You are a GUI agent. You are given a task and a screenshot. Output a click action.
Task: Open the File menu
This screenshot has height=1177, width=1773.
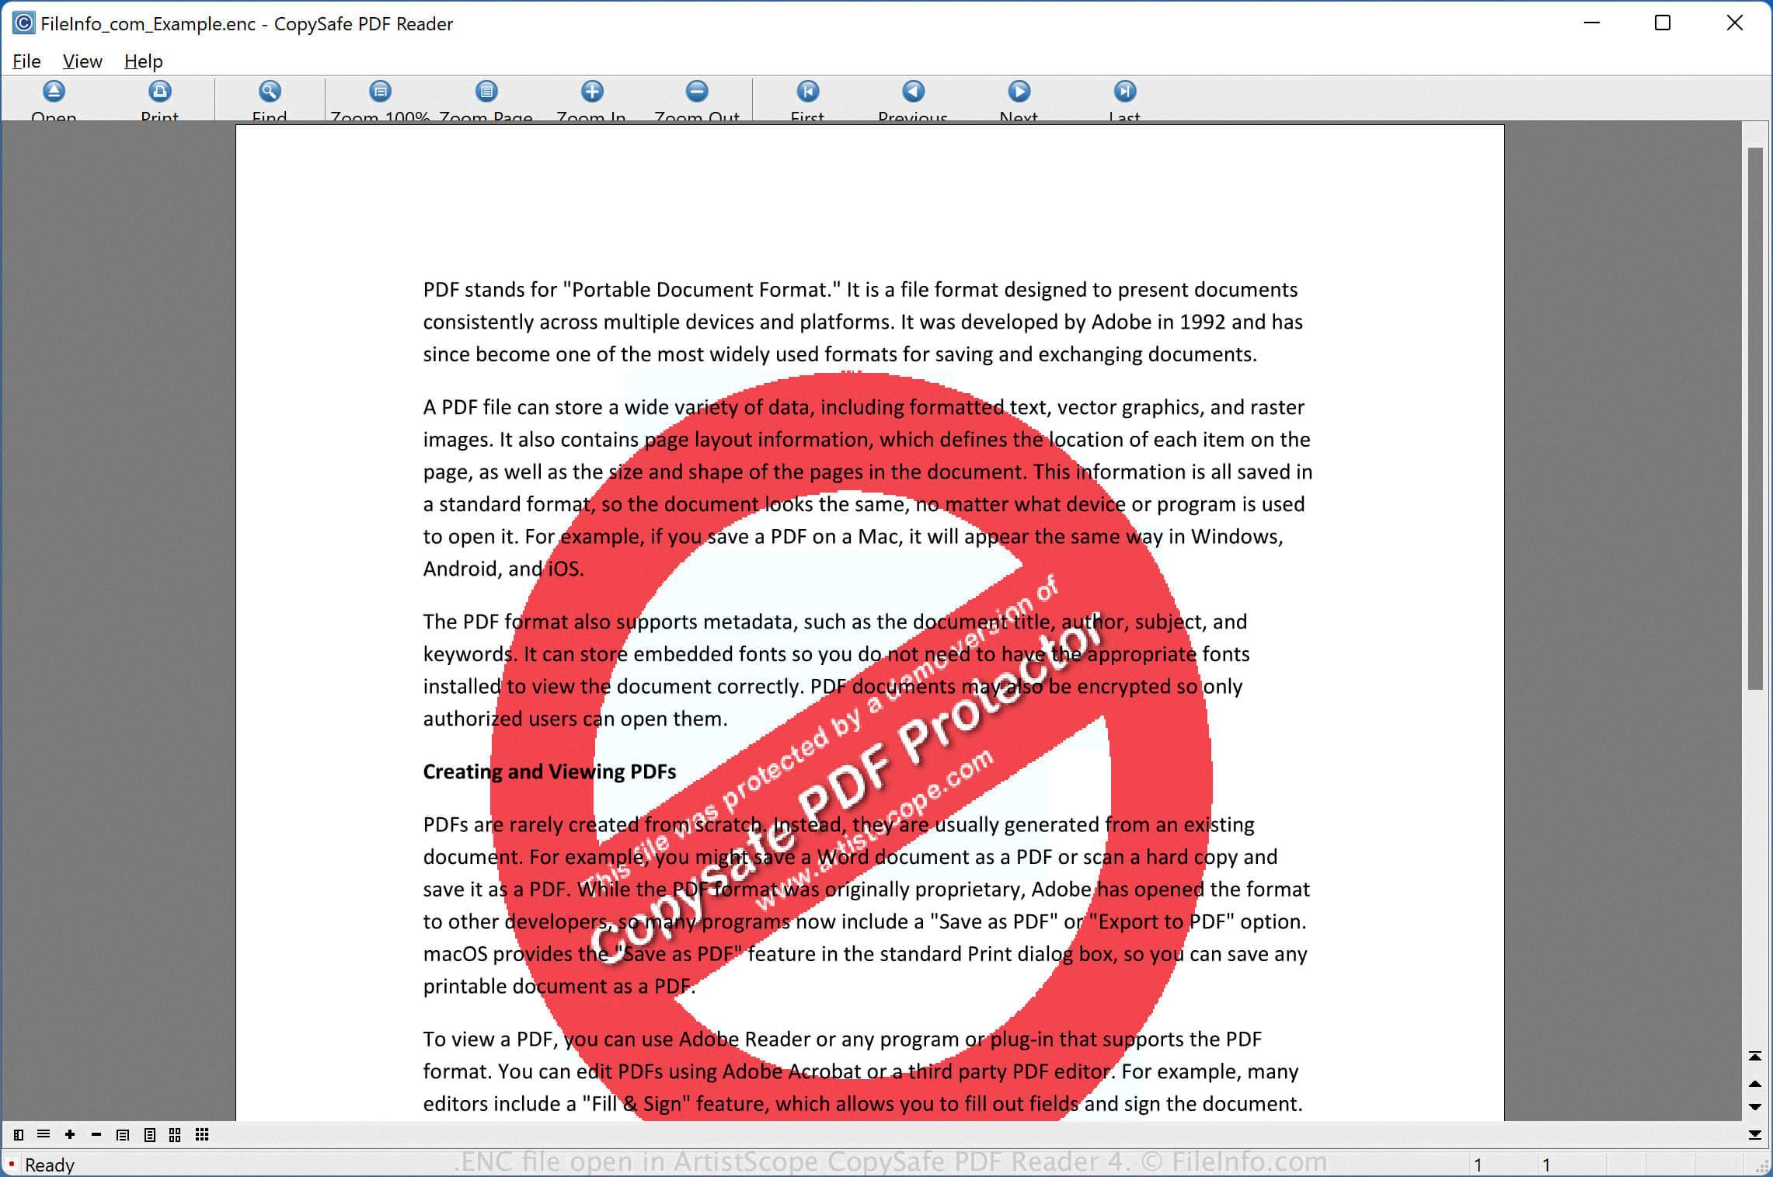26,61
